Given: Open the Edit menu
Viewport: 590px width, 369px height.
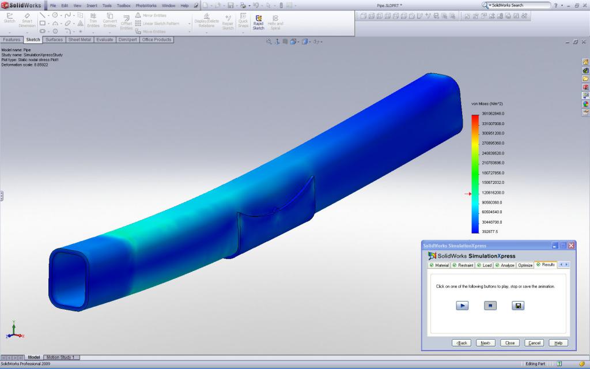Looking at the screenshot, I should pos(65,6).
